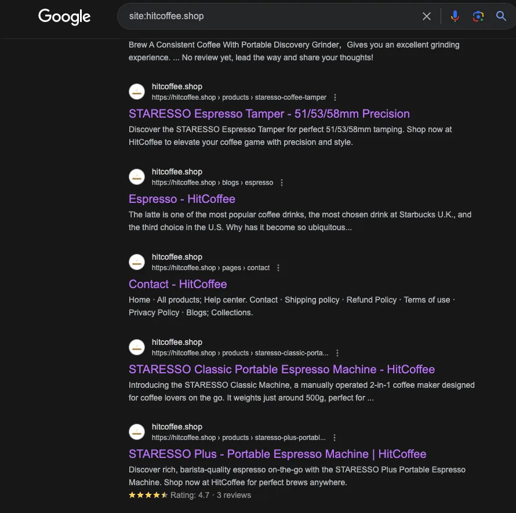Click the star rating under STARESSO Plus

pos(148,495)
